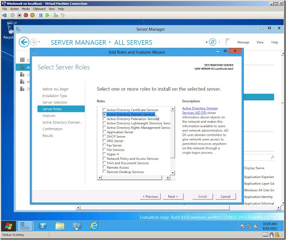This screenshot has height=240, width=286.
Task: Click the Server Manager refresh icon
Action: click(x=212, y=42)
